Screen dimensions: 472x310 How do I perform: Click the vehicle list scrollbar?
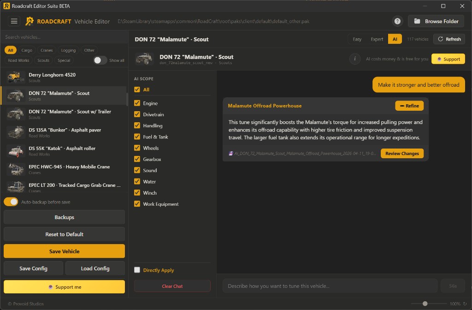pyautogui.click(x=127, y=99)
